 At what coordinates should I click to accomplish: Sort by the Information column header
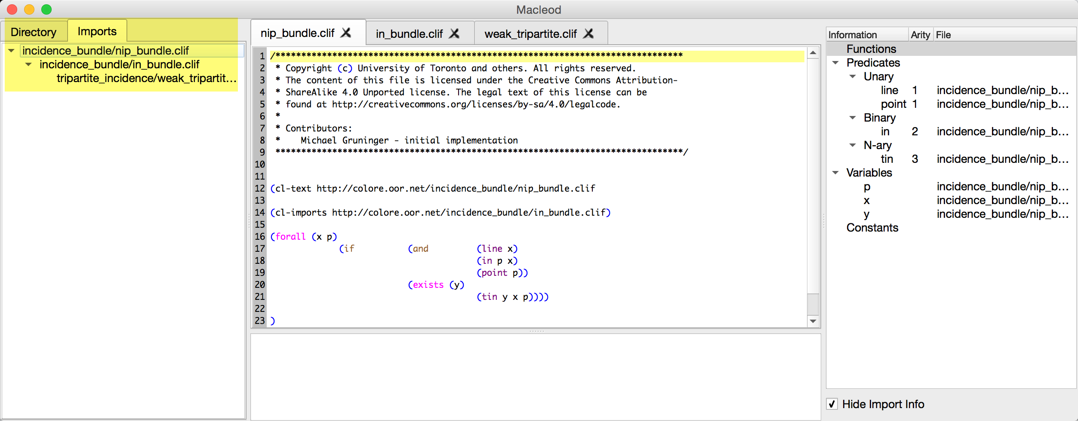coord(867,35)
